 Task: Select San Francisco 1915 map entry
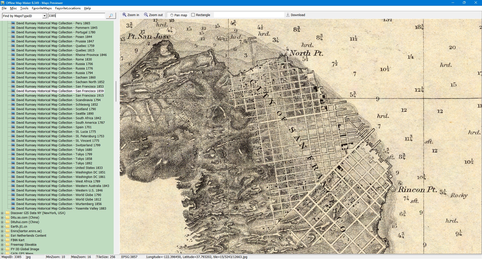[60, 96]
